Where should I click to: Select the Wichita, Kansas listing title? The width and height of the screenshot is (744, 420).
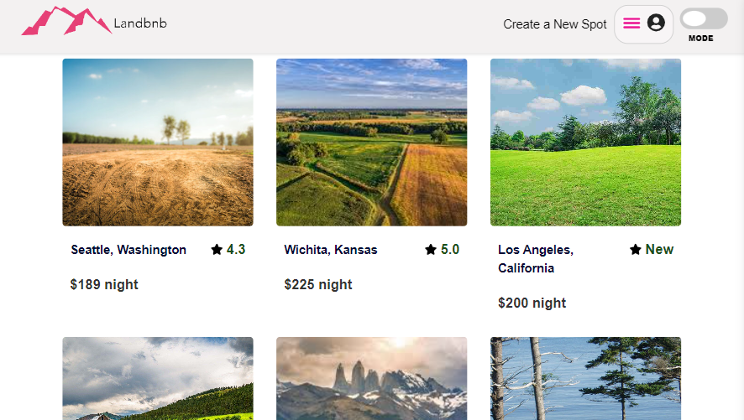pos(331,250)
